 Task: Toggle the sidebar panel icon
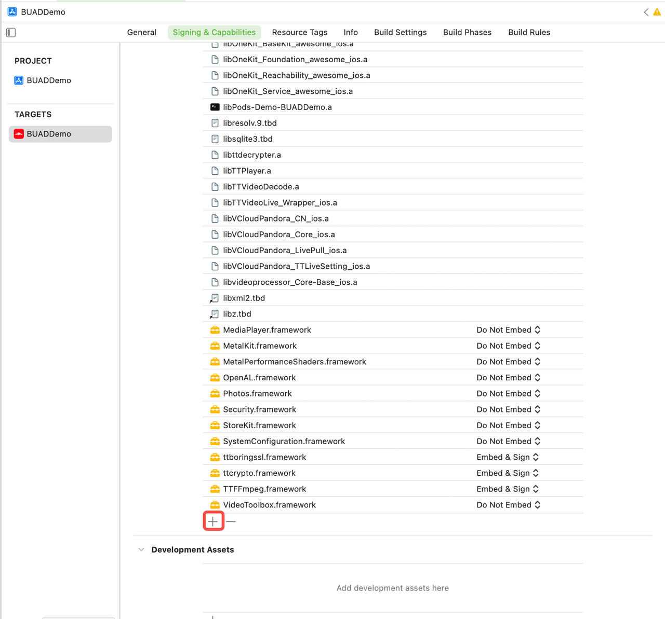tap(11, 32)
